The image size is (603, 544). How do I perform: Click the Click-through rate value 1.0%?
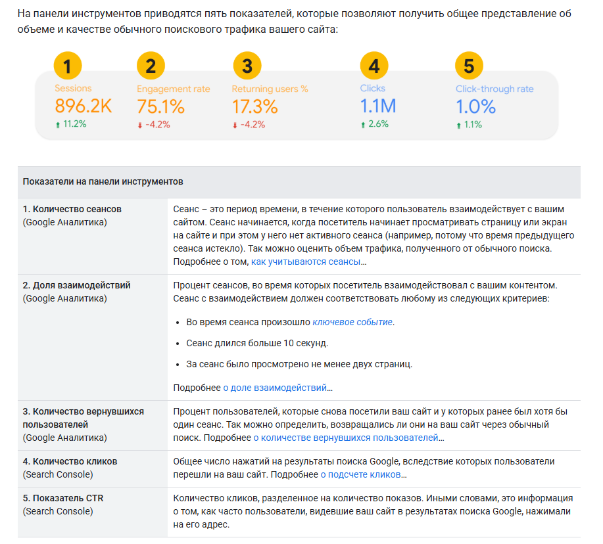(x=475, y=106)
